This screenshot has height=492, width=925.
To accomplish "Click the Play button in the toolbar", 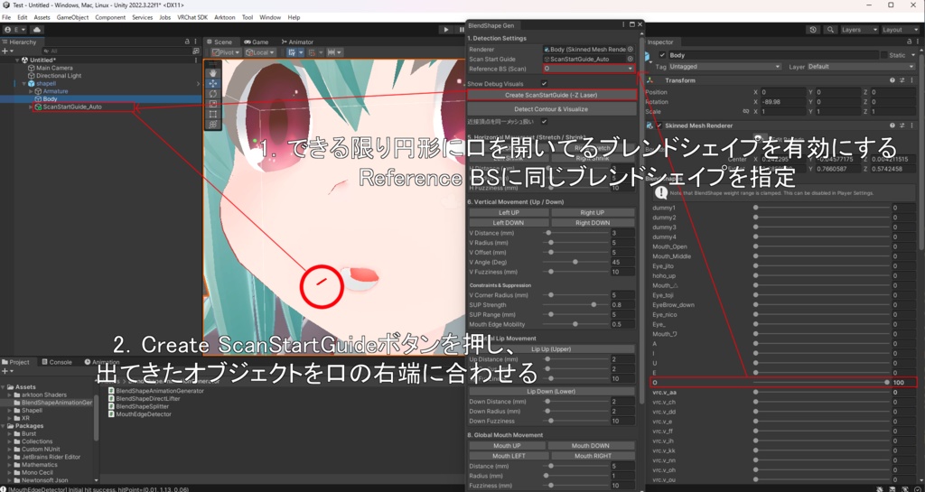I will click(x=446, y=30).
